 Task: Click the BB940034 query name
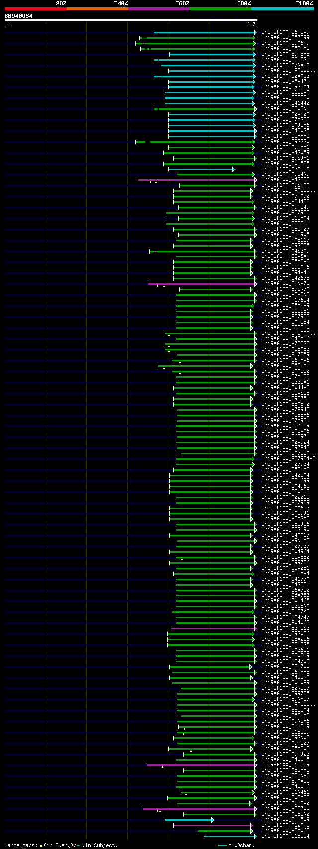click(x=19, y=16)
